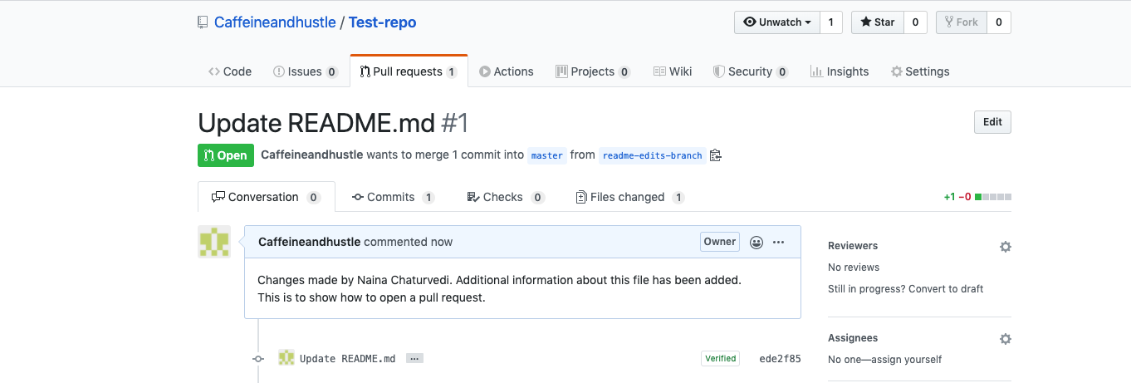1131x383 pixels.
Task: Go to the Actions tab
Action: (507, 71)
